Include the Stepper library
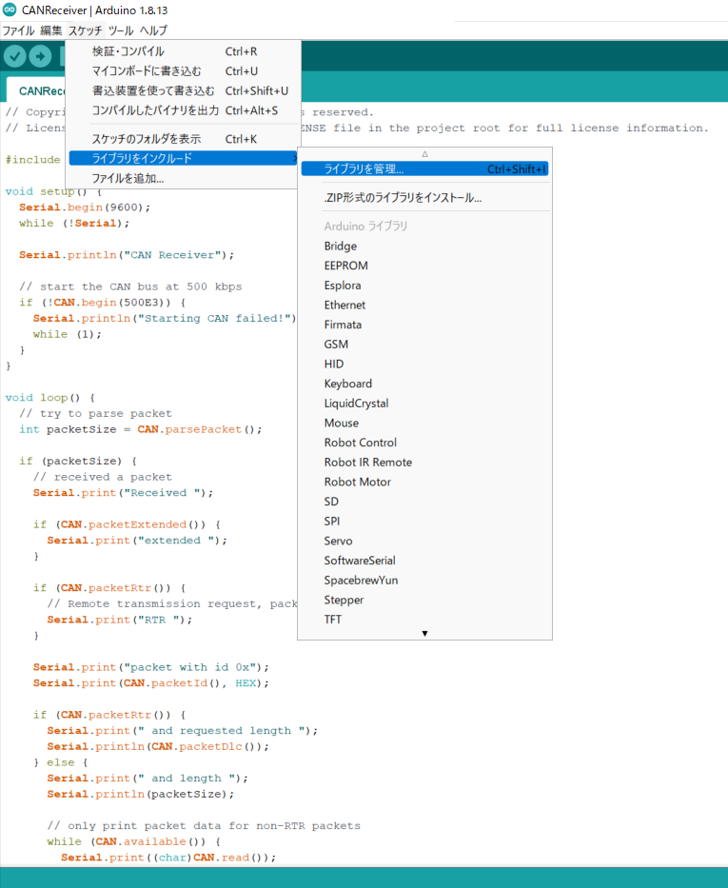728x888 pixels. pyautogui.click(x=424, y=600)
